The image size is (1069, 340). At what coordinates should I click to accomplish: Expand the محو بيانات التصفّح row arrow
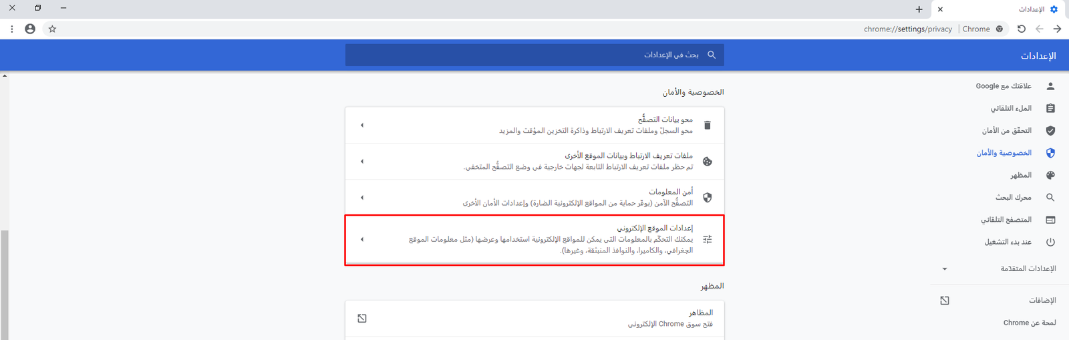tap(362, 125)
